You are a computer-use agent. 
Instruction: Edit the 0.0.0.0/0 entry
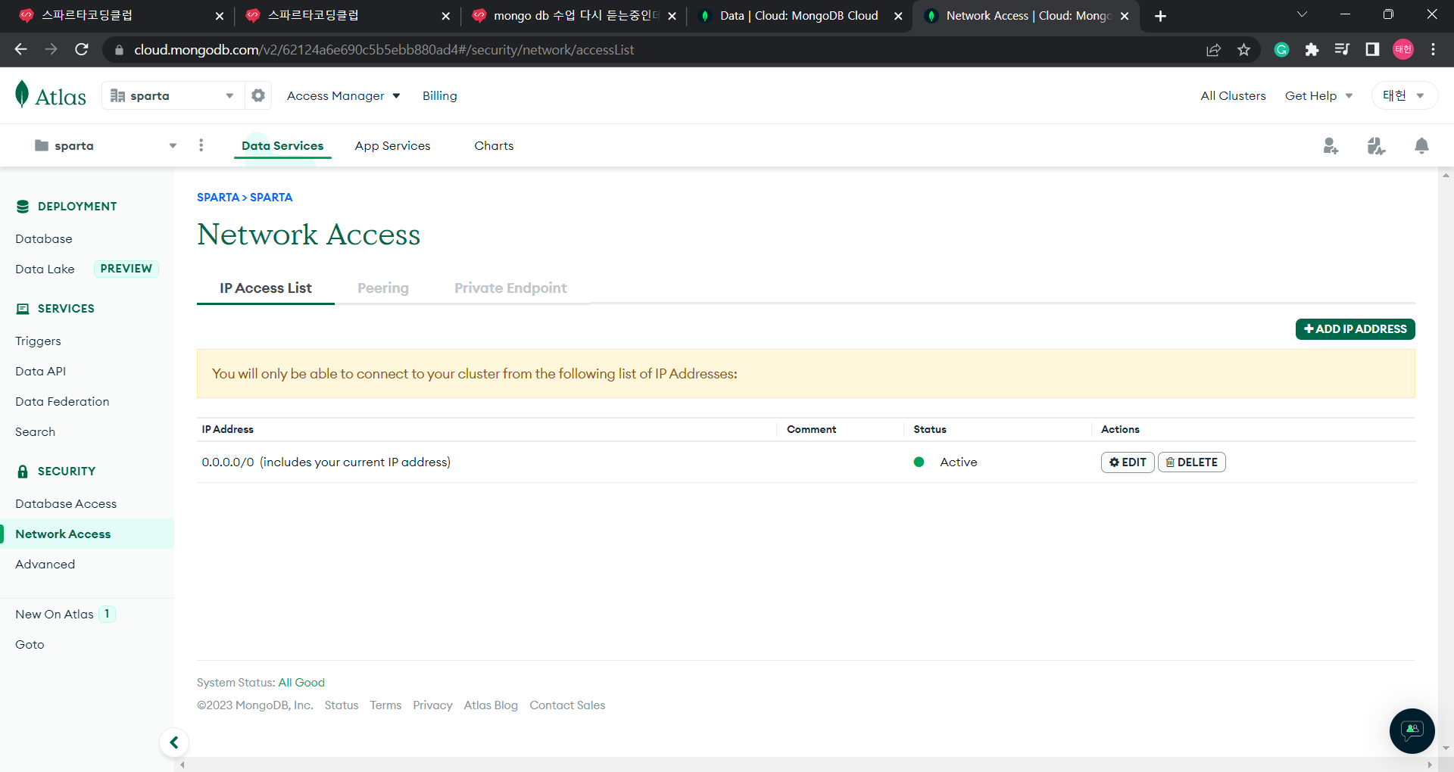[x=1128, y=462]
